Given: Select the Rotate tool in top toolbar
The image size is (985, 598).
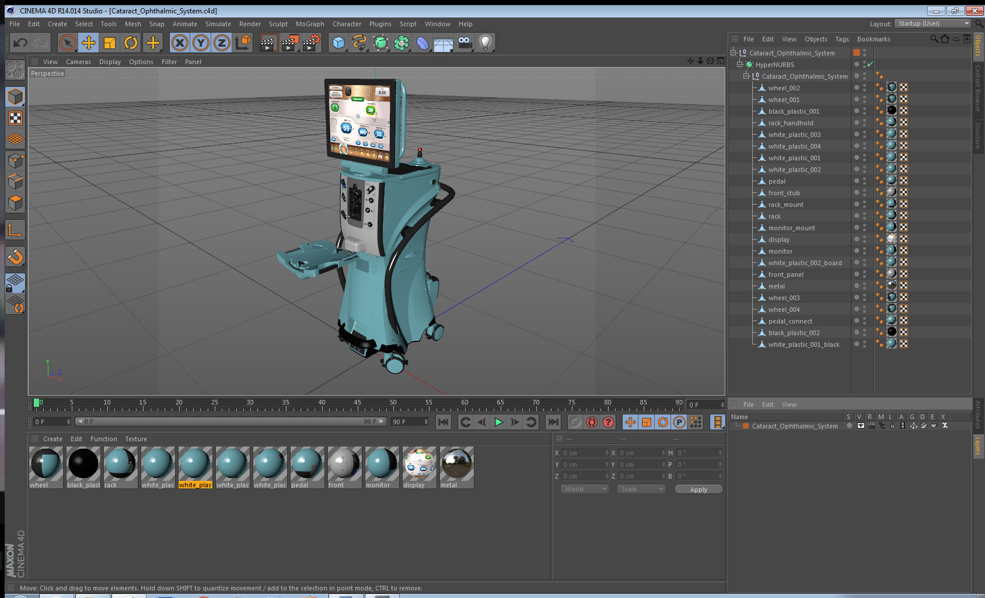Looking at the screenshot, I should 131,43.
